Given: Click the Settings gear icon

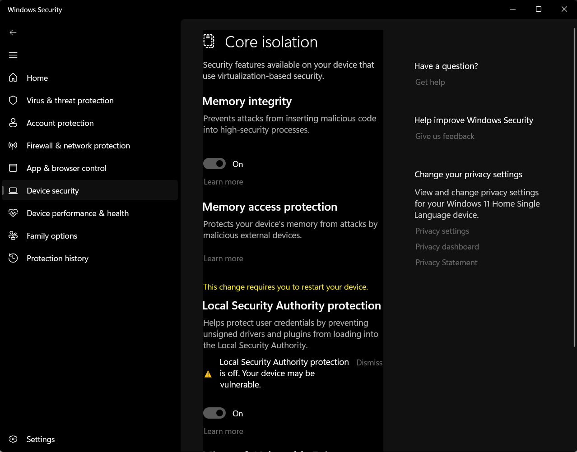Looking at the screenshot, I should coord(13,439).
